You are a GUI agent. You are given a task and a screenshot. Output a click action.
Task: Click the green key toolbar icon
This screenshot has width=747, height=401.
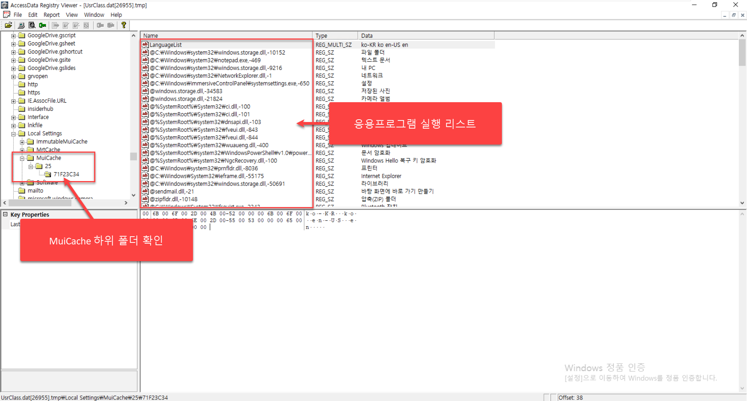pyautogui.click(x=42, y=25)
